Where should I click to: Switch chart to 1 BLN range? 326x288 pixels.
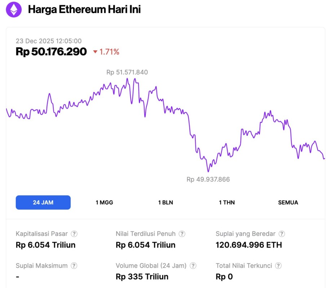pos(166,202)
